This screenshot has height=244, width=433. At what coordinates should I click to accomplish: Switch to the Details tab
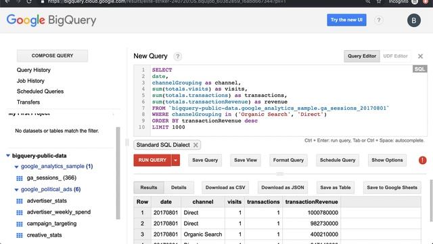pyautogui.click(x=179, y=188)
